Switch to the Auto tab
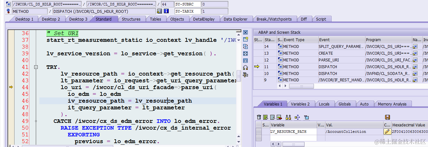428x147 pixels. click(364, 104)
